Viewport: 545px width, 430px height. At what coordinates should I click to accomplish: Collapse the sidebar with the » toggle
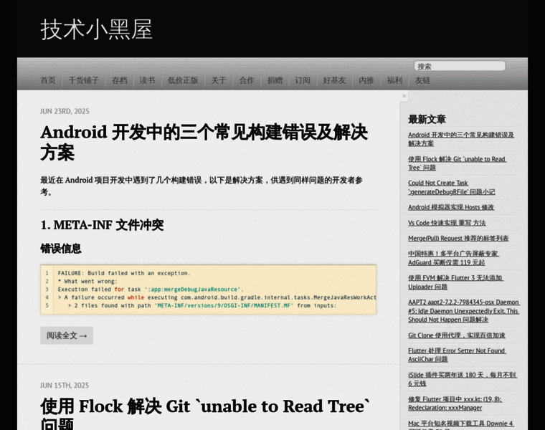pyautogui.click(x=404, y=96)
